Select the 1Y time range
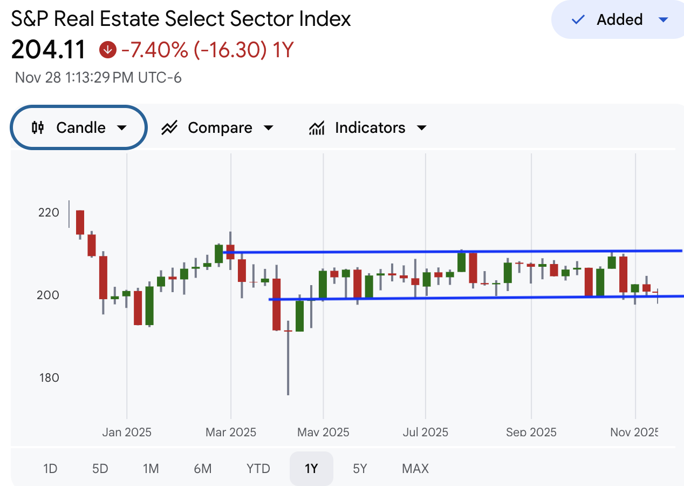Image resolution: width=684 pixels, height=486 pixels. click(x=311, y=469)
